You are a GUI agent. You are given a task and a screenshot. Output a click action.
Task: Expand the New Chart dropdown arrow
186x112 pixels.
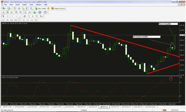pyautogui.click(x=6, y=8)
